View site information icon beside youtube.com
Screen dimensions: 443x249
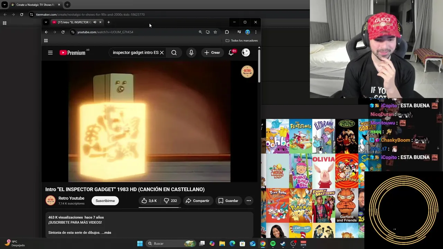pyautogui.click(x=73, y=32)
